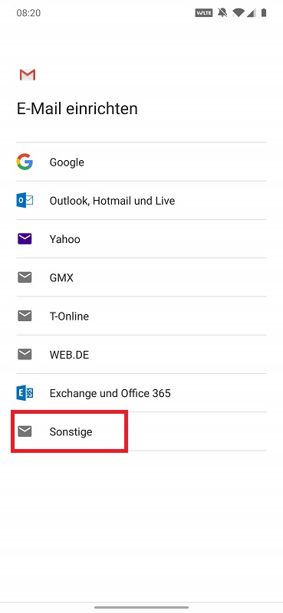Choose Google as email provider
Viewport: 283px width, 613px height.
[141, 162]
